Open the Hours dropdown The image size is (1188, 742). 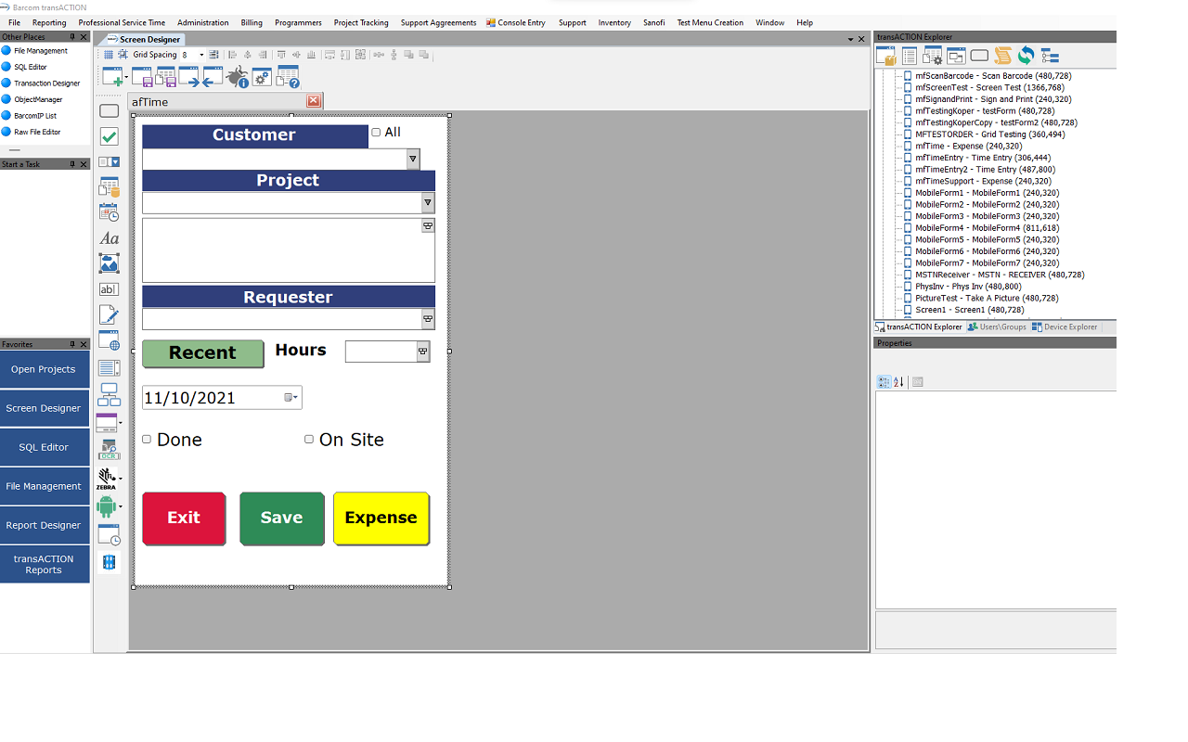point(423,352)
